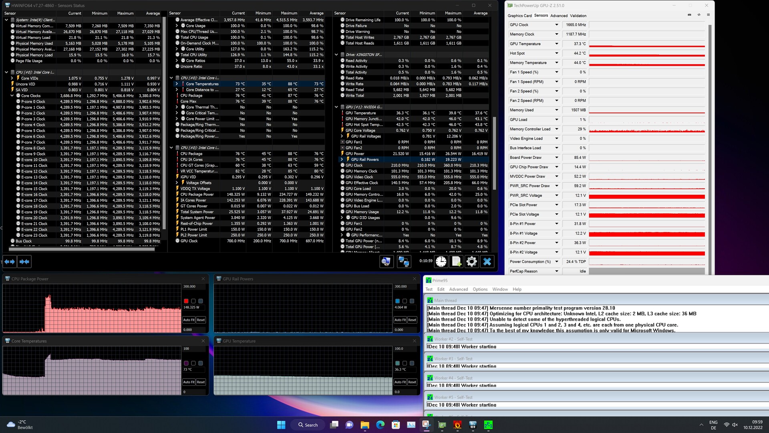Click HWiNFO collapse columns arrows icon

[24, 262]
